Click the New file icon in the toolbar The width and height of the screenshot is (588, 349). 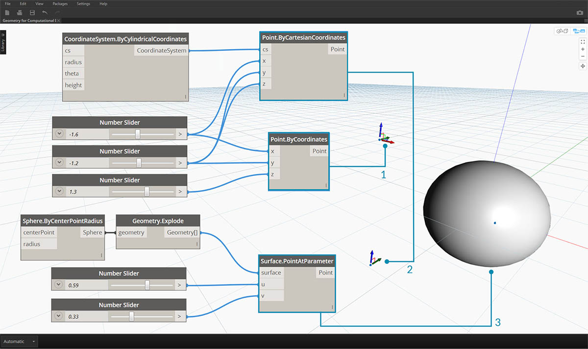click(7, 12)
